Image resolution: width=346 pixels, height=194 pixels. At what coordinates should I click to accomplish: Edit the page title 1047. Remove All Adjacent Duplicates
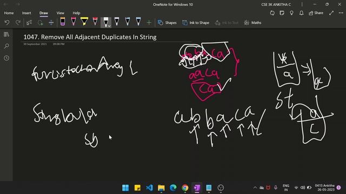click(x=90, y=37)
